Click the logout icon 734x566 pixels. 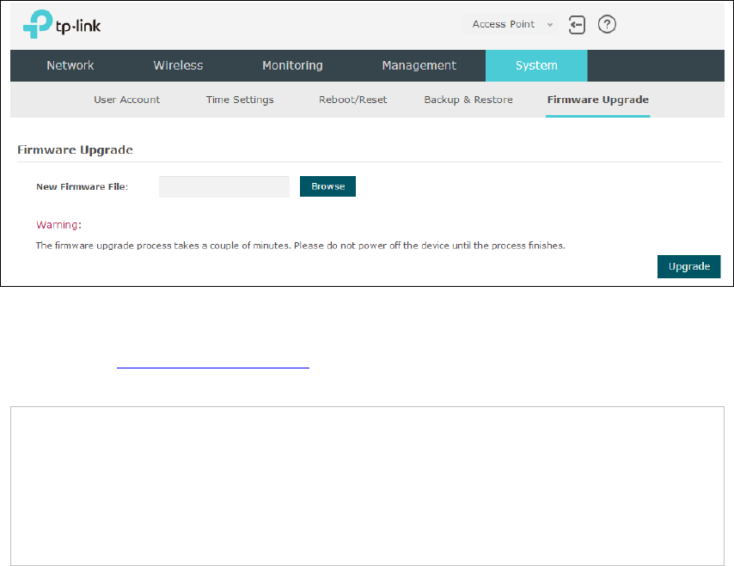577,25
